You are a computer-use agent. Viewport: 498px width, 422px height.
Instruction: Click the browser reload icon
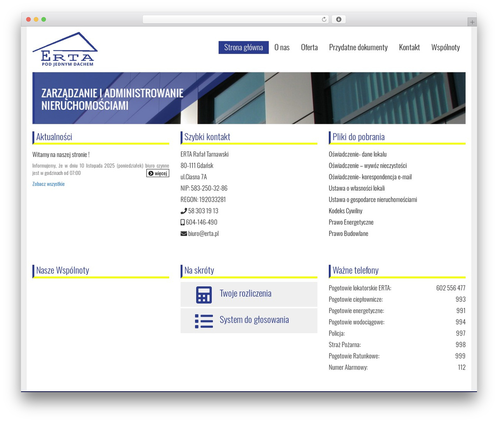click(324, 19)
